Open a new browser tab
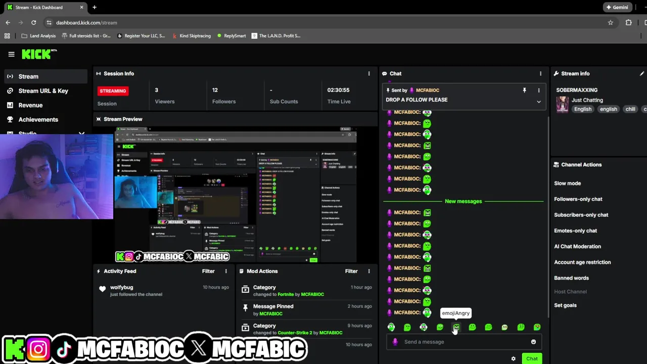This screenshot has width=647, height=364. pos(95,8)
